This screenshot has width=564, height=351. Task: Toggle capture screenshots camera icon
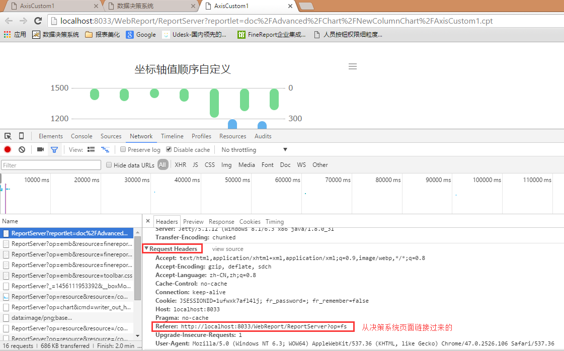click(x=40, y=150)
